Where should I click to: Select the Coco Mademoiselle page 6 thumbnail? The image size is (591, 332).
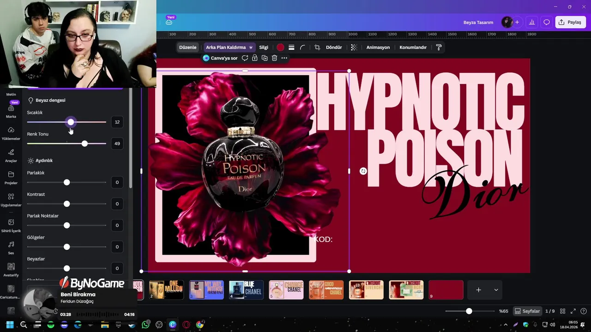coord(326,290)
